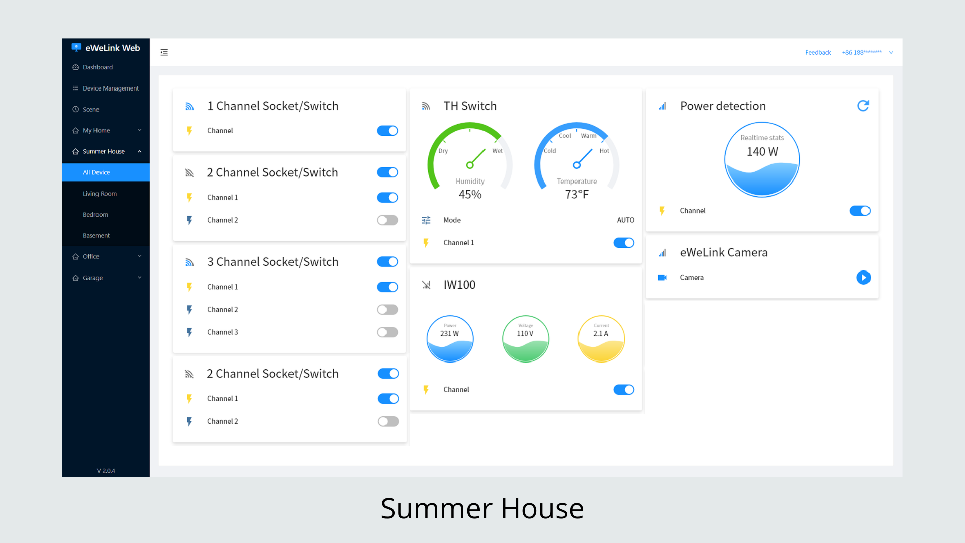Click the 1 Channel Socket wifi icon
The width and height of the screenshot is (965, 543).
click(189, 106)
